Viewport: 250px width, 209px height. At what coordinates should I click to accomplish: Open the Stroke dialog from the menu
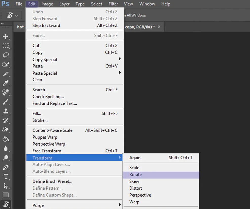coord(75,120)
